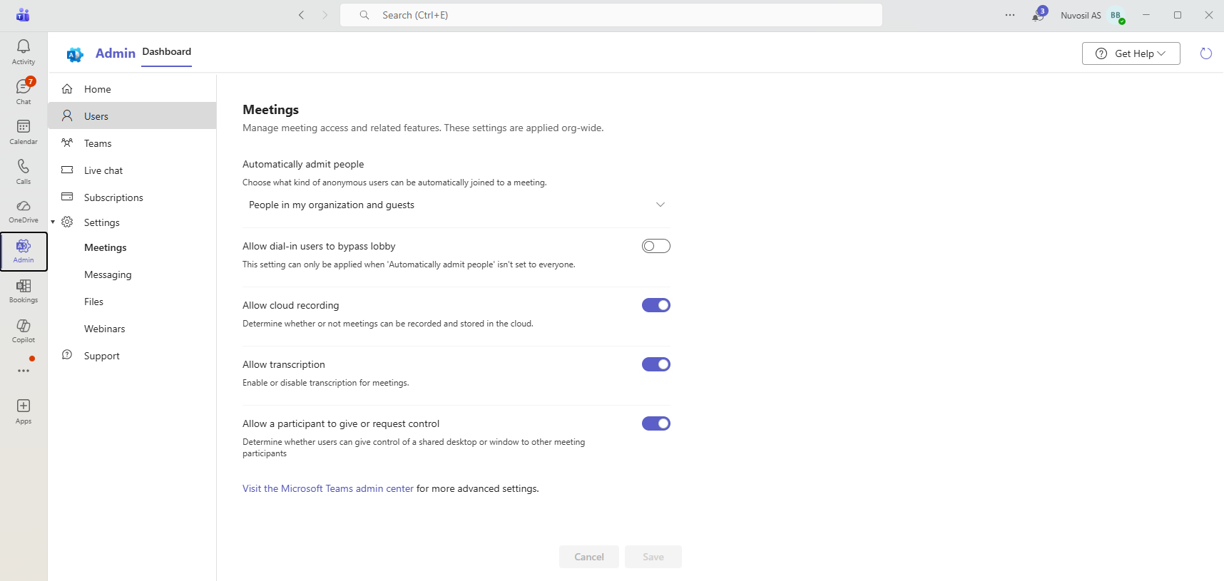Image resolution: width=1224 pixels, height=581 pixels.
Task: Switch to the Dashboard tab
Action: (x=167, y=52)
